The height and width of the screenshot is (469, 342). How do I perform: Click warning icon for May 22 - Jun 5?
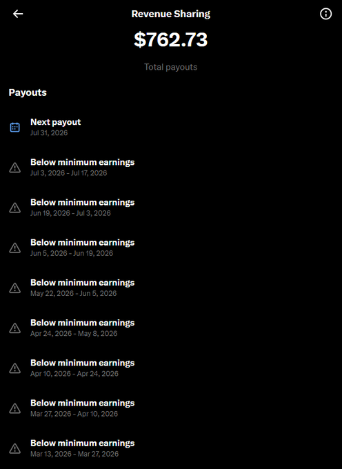click(x=15, y=288)
